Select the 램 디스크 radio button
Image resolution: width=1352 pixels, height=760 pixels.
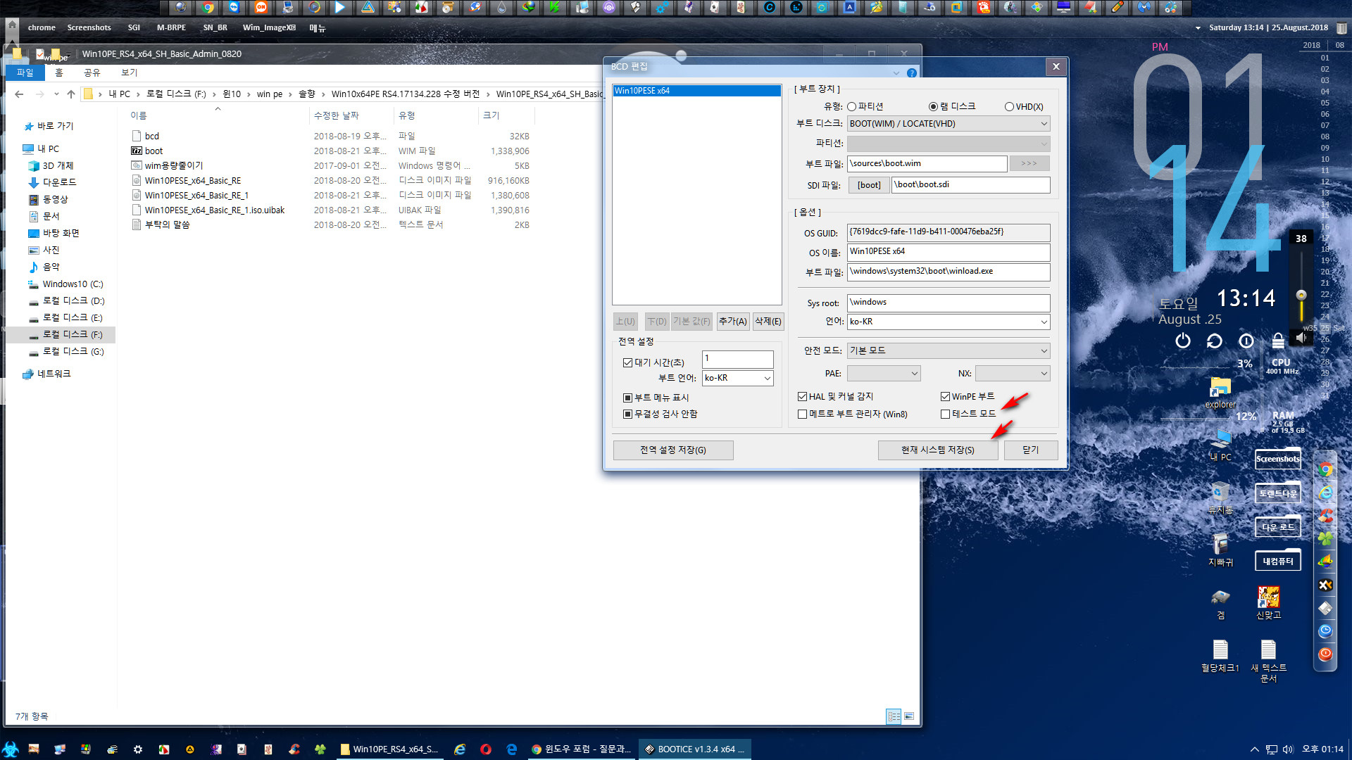[x=934, y=107]
